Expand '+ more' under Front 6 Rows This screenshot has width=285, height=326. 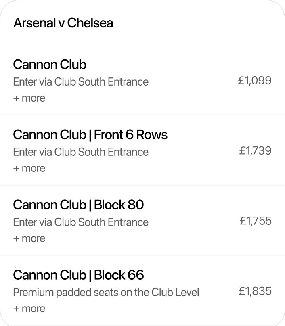29,168
